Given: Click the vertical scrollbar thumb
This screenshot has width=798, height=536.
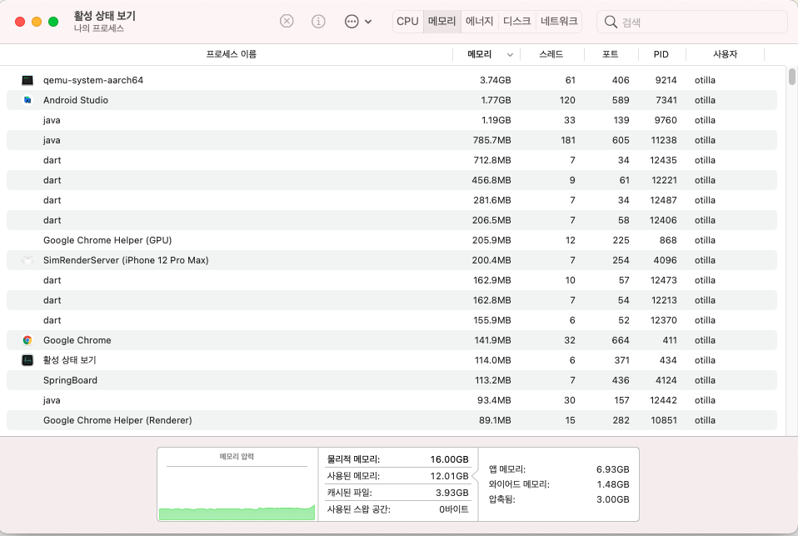Looking at the screenshot, I should (792, 77).
